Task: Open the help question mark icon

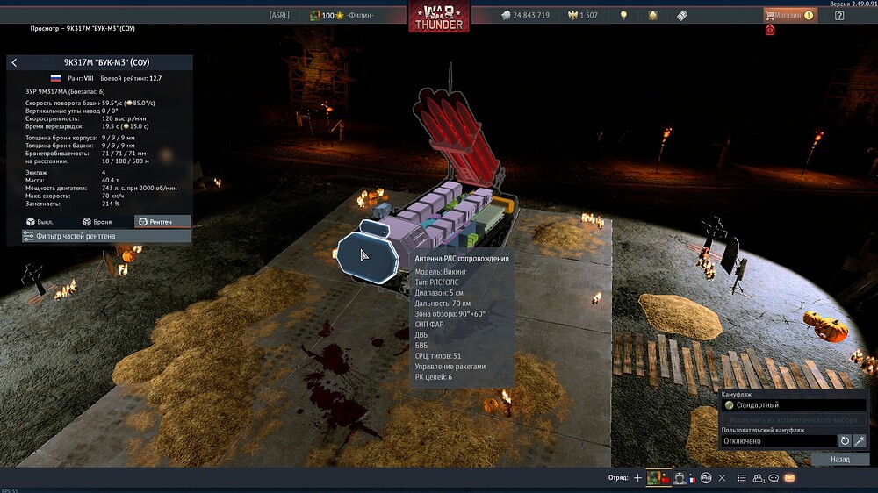Action: pyautogui.click(x=839, y=15)
